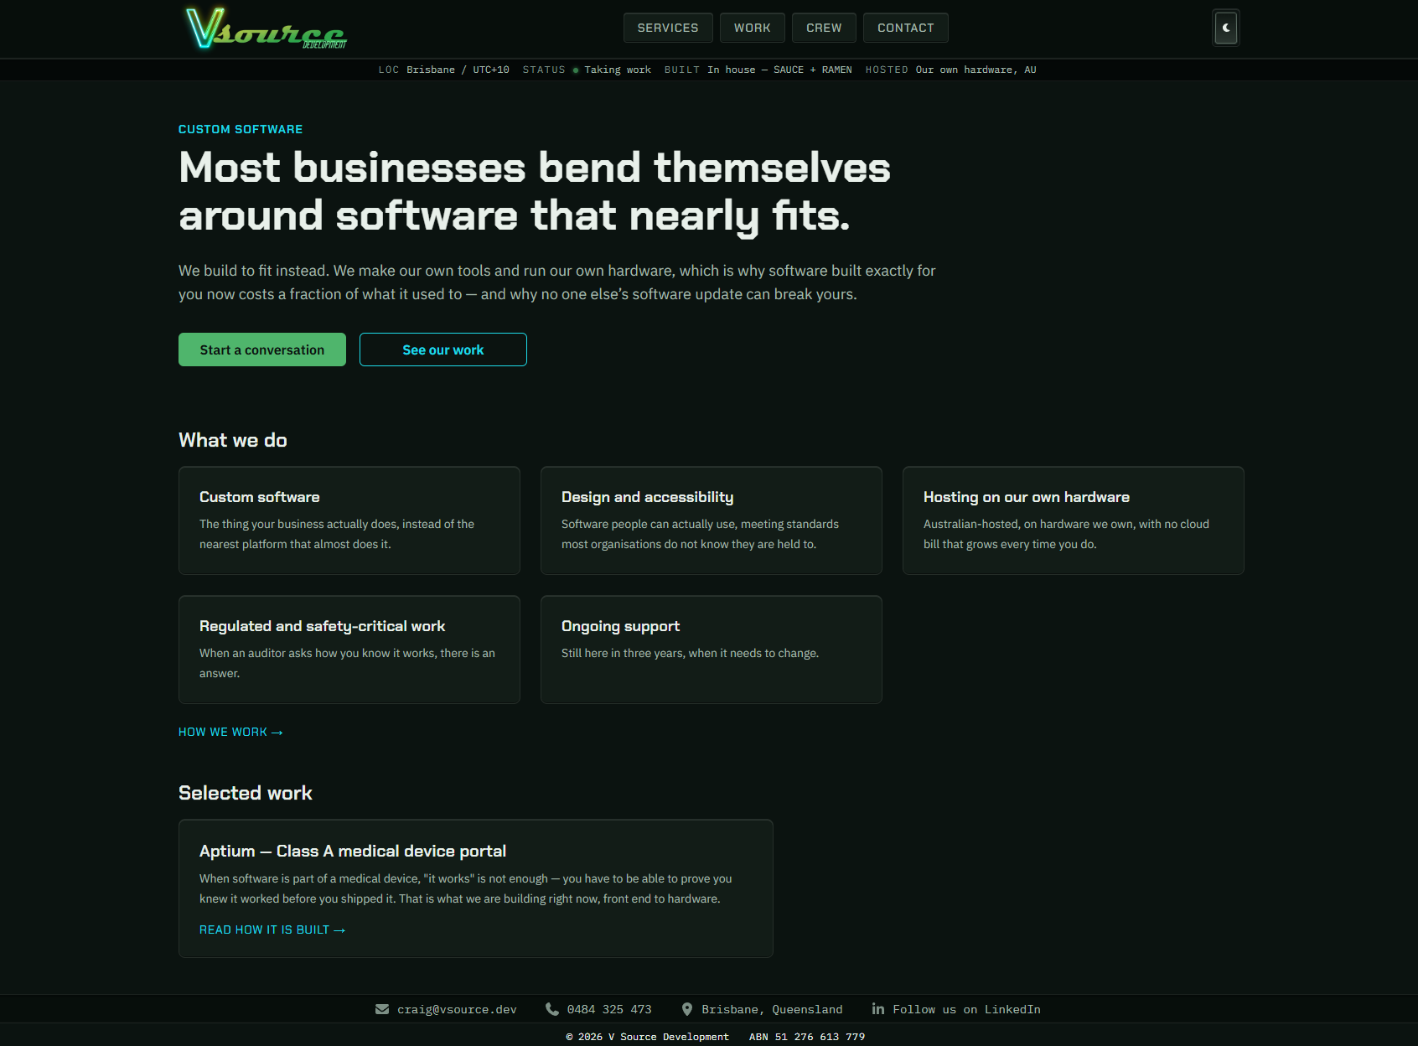Click In house — SAUCE + RAMEN text
This screenshot has width=1418, height=1046.
[779, 70]
